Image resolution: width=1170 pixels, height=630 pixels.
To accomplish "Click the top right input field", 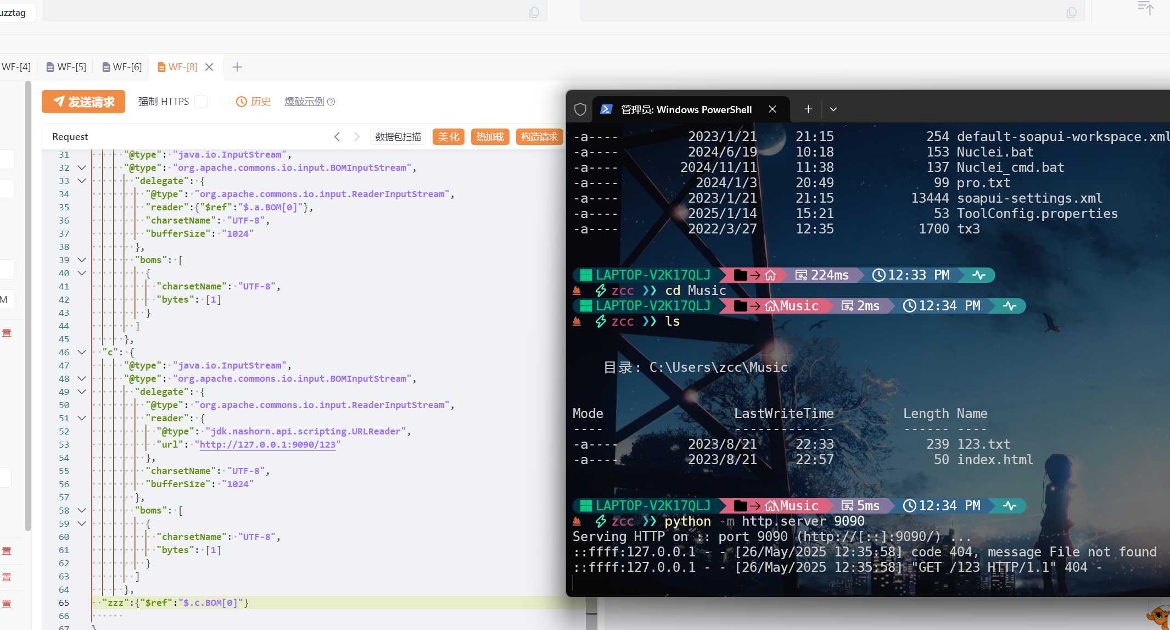I will (x=832, y=11).
